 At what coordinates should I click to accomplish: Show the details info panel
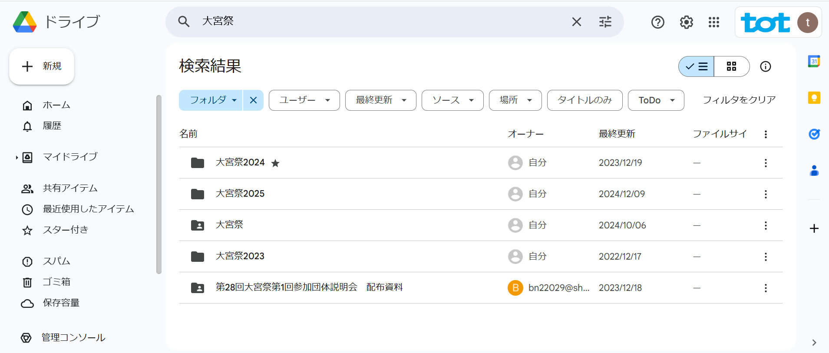(765, 66)
